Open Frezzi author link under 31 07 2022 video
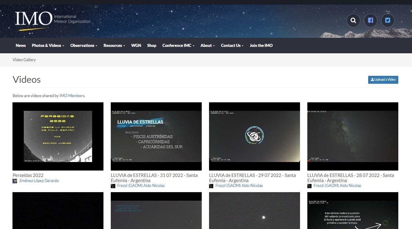This screenshot has height=229, width=412. coord(141,186)
